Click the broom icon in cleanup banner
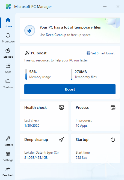Viewport: 124px width, 180px height. tap(30, 30)
